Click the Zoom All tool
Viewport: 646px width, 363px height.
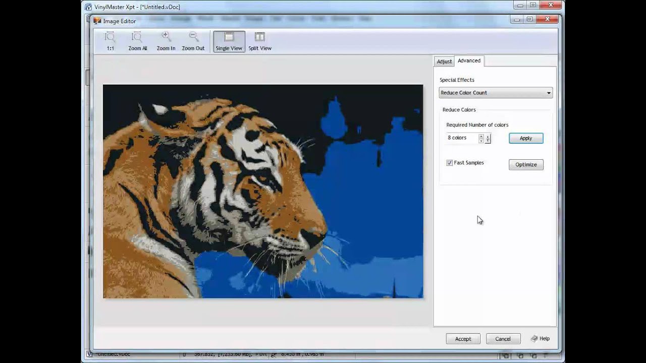coord(137,41)
